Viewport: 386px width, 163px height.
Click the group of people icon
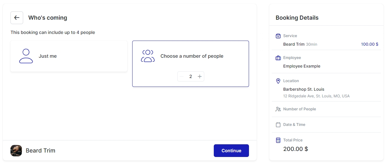[148, 56]
